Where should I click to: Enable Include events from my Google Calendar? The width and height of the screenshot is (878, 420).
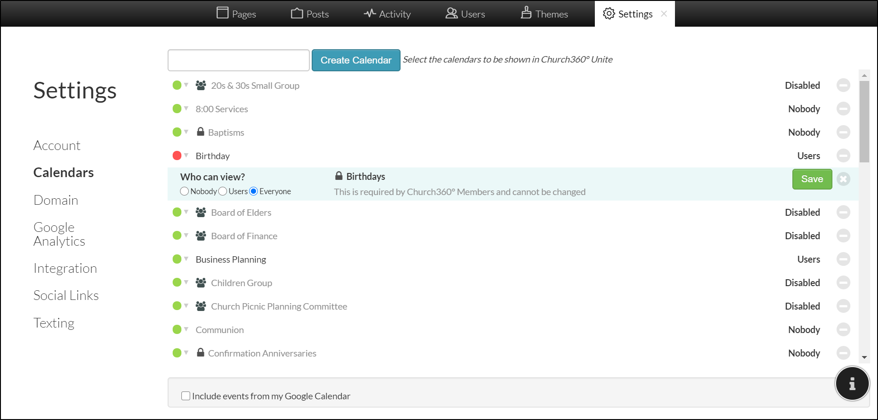point(186,396)
